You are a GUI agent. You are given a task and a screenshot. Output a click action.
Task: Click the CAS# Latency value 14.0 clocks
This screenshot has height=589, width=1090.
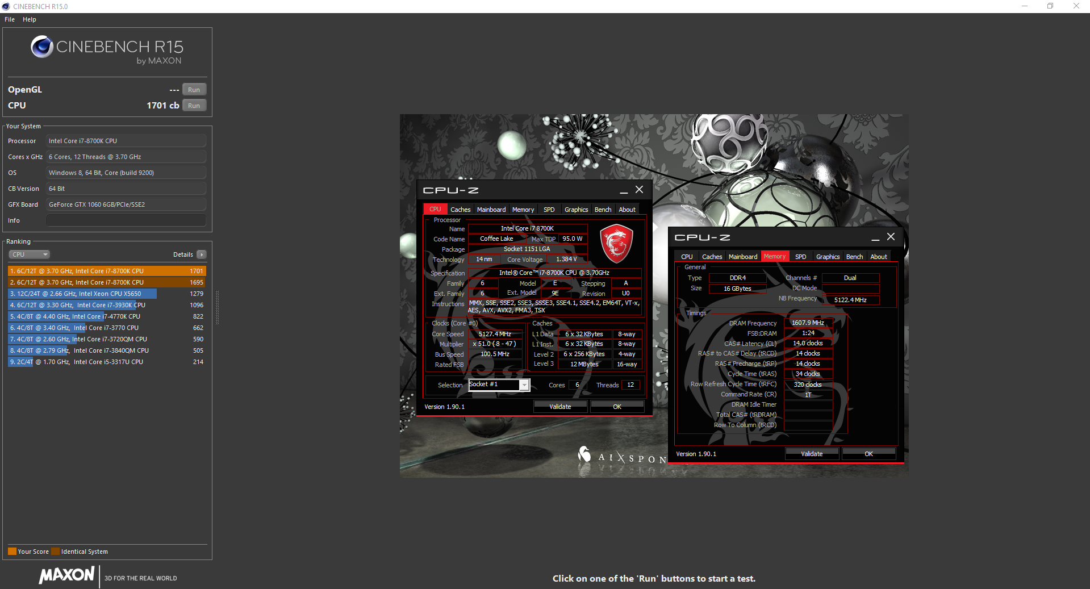[x=808, y=343]
